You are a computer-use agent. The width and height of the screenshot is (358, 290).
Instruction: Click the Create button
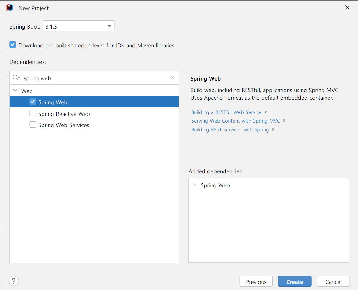(x=295, y=281)
